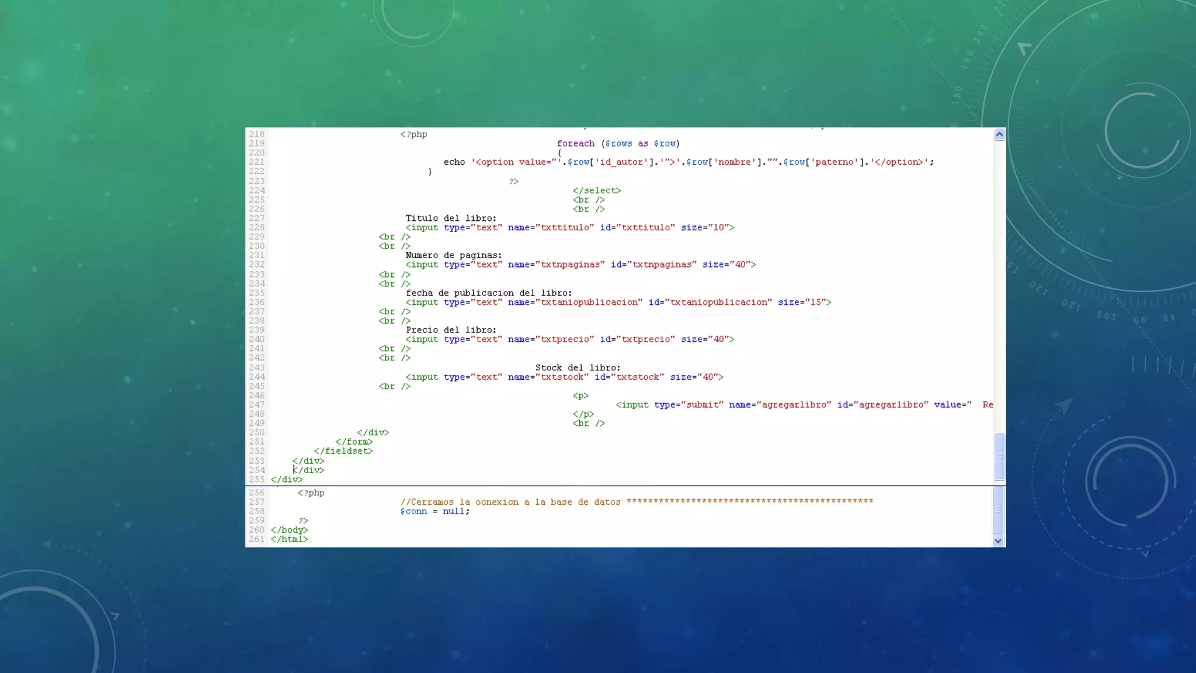The height and width of the screenshot is (673, 1196).
Task: Click the scroll down arrow of lower pane
Action: point(998,541)
